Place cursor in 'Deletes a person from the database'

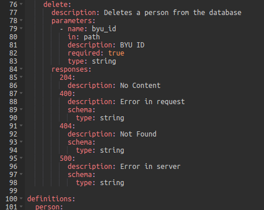pos(173,13)
